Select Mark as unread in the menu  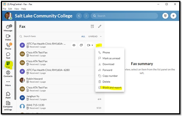(x=110, y=58)
